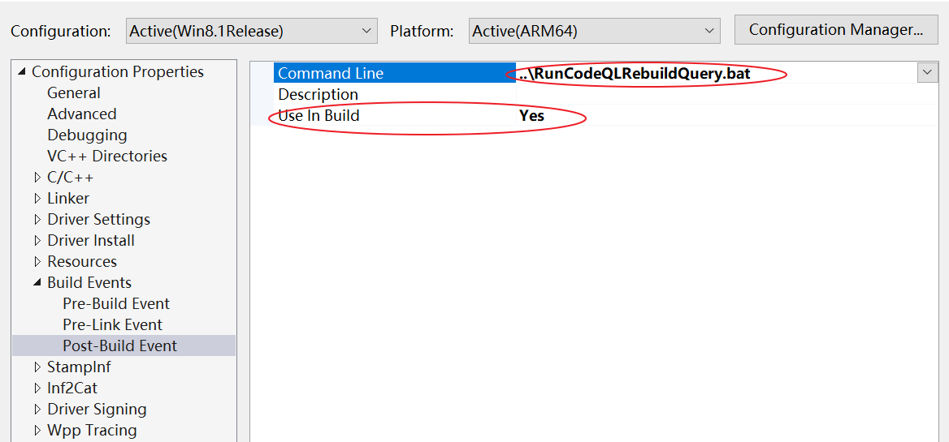
Task: Click the Resources tree label
Action: [82, 262]
